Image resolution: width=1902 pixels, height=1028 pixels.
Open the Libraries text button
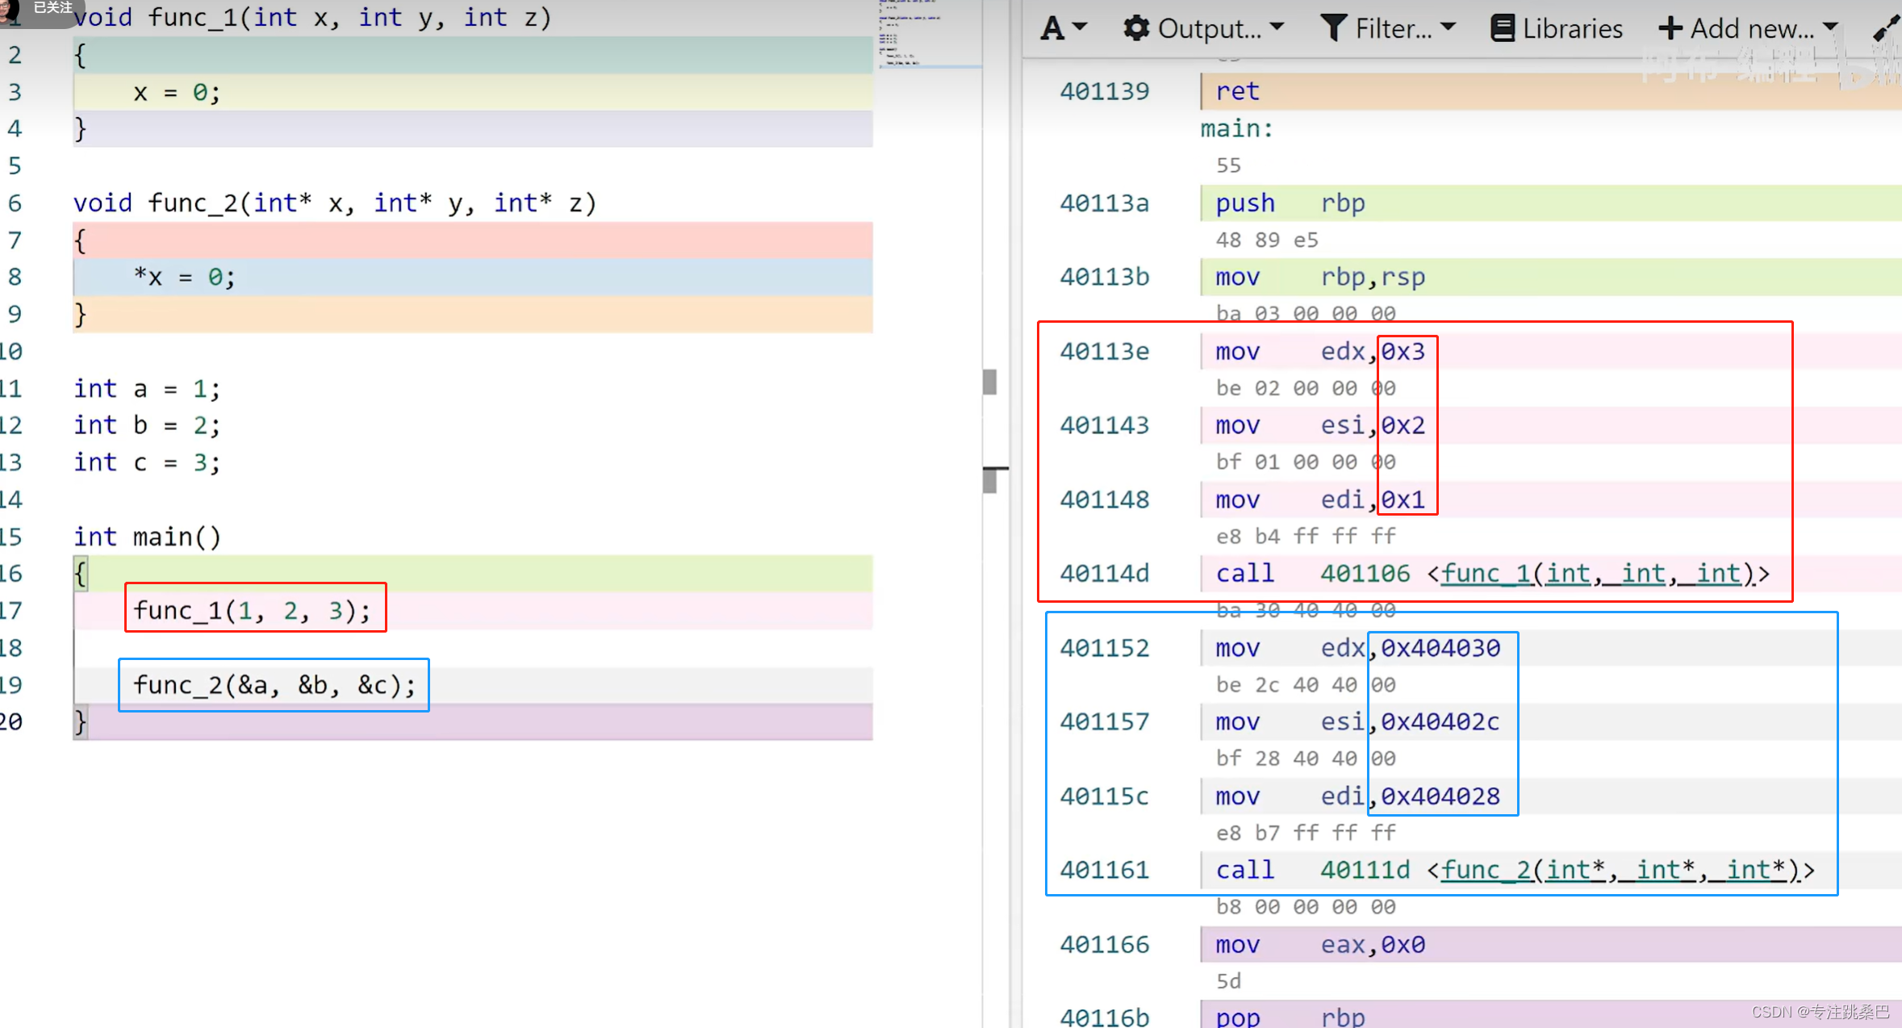[1572, 29]
